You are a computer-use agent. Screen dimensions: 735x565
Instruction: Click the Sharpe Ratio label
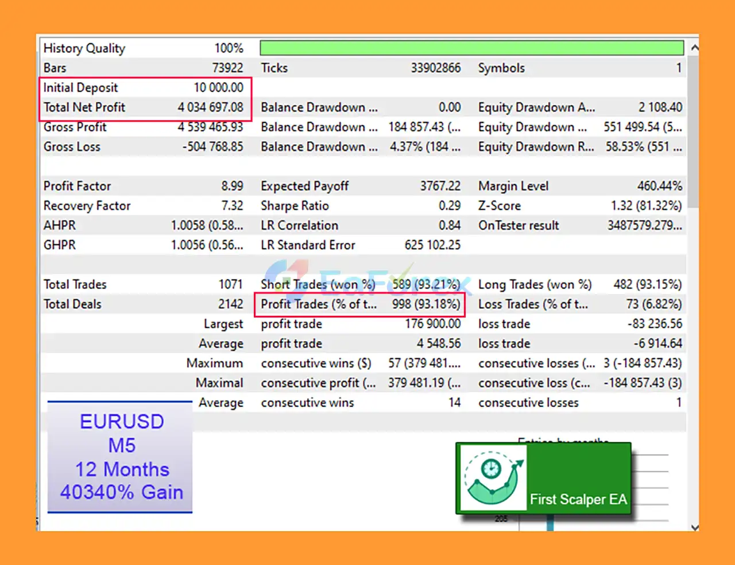[295, 206]
